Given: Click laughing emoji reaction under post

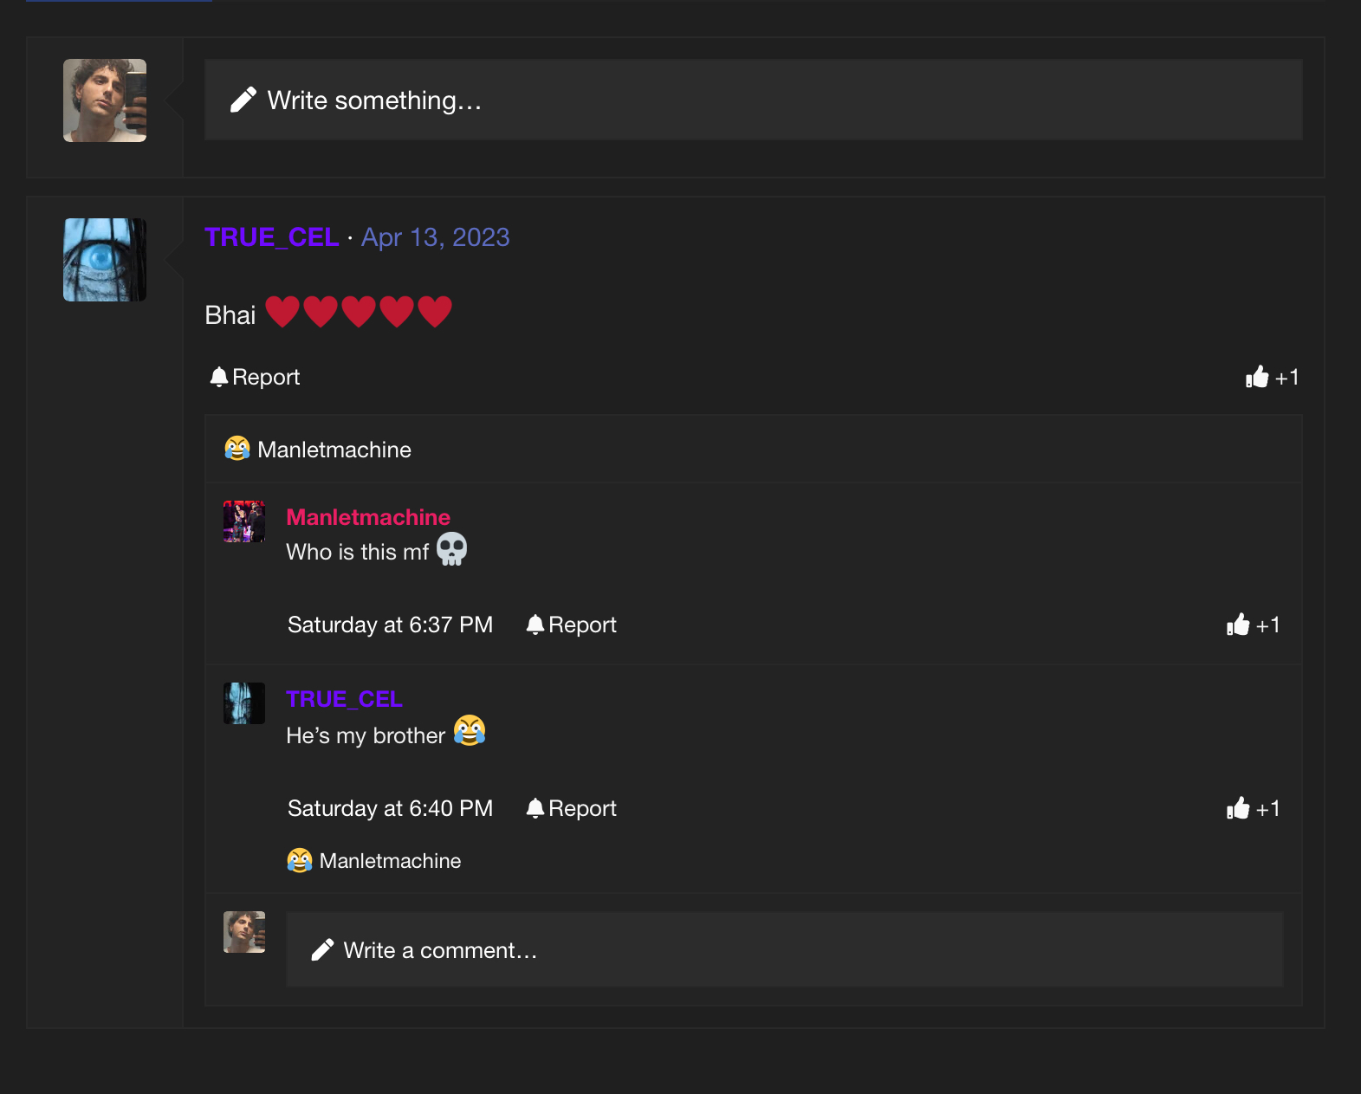Looking at the screenshot, I should [x=237, y=449].
